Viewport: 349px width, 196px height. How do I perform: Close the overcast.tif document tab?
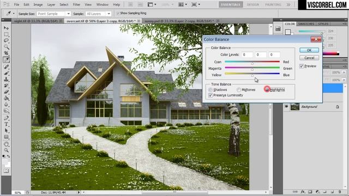(x=139, y=21)
